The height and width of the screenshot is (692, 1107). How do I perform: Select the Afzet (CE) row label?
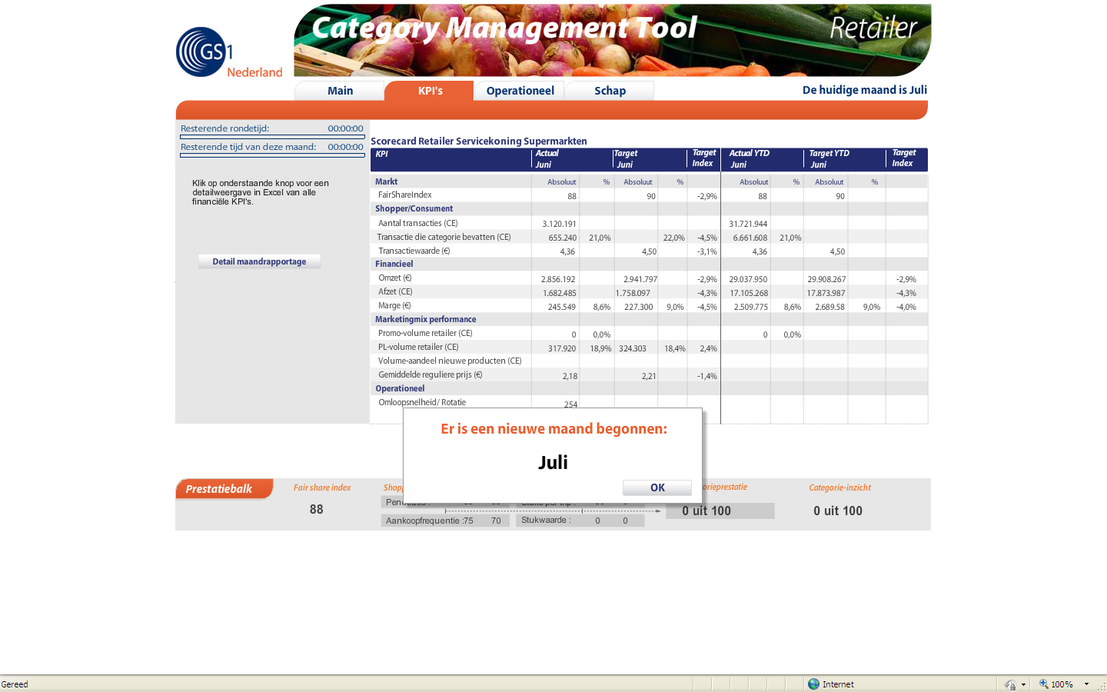tap(395, 292)
